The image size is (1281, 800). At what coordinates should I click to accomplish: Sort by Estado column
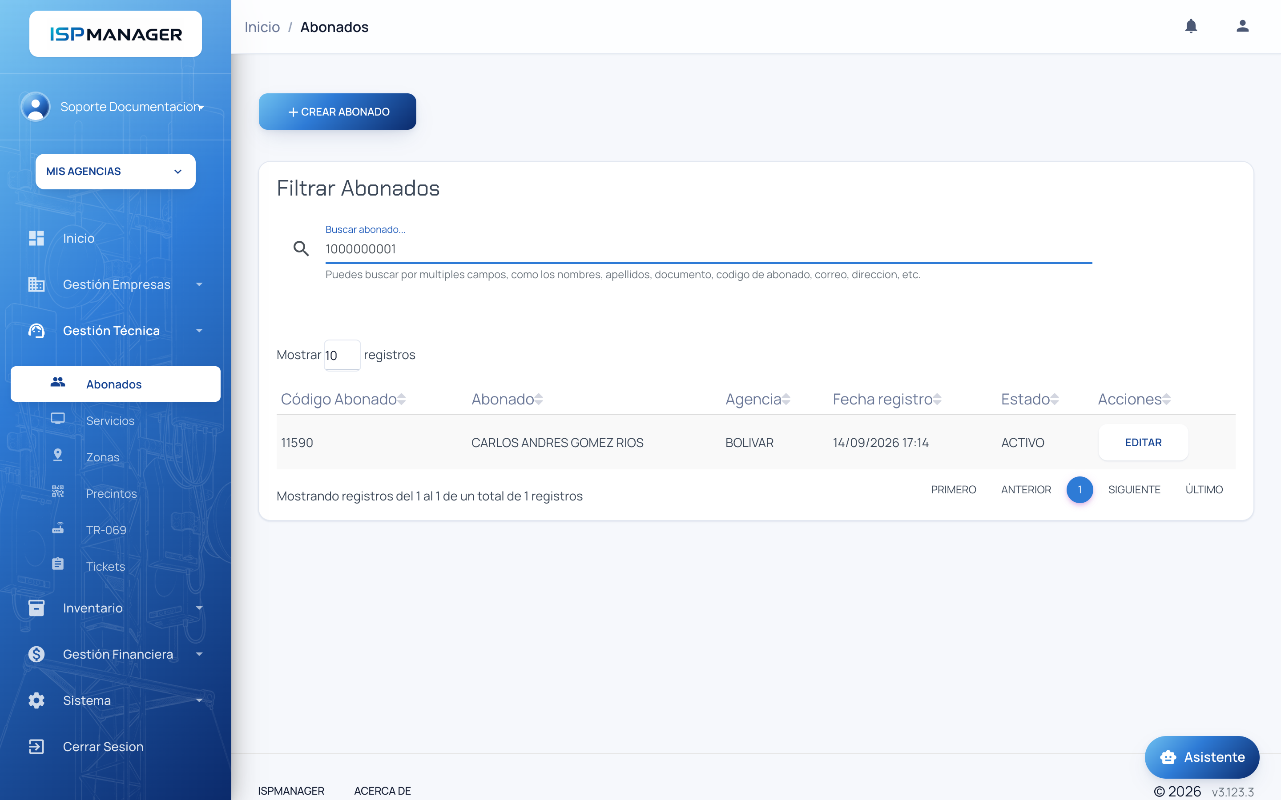1030,399
